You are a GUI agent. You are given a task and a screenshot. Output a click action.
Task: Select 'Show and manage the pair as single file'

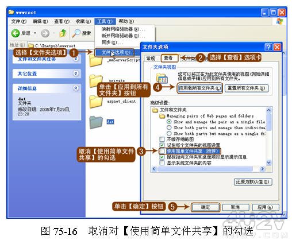pyautogui.click(x=169, y=122)
